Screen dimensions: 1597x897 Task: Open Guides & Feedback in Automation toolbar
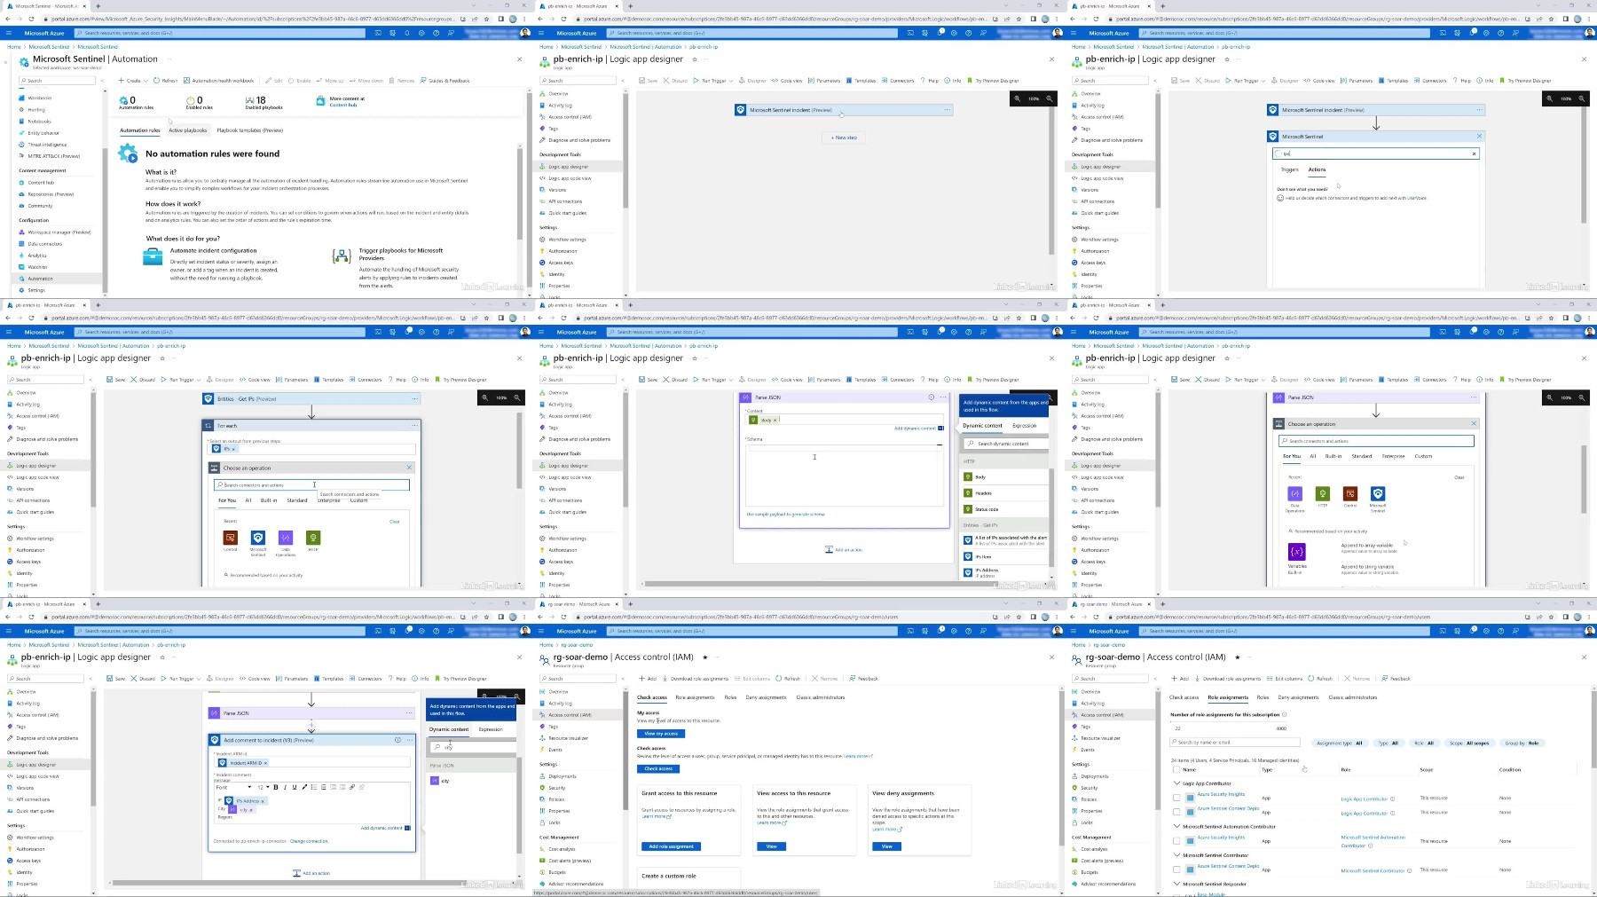point(445,81)
